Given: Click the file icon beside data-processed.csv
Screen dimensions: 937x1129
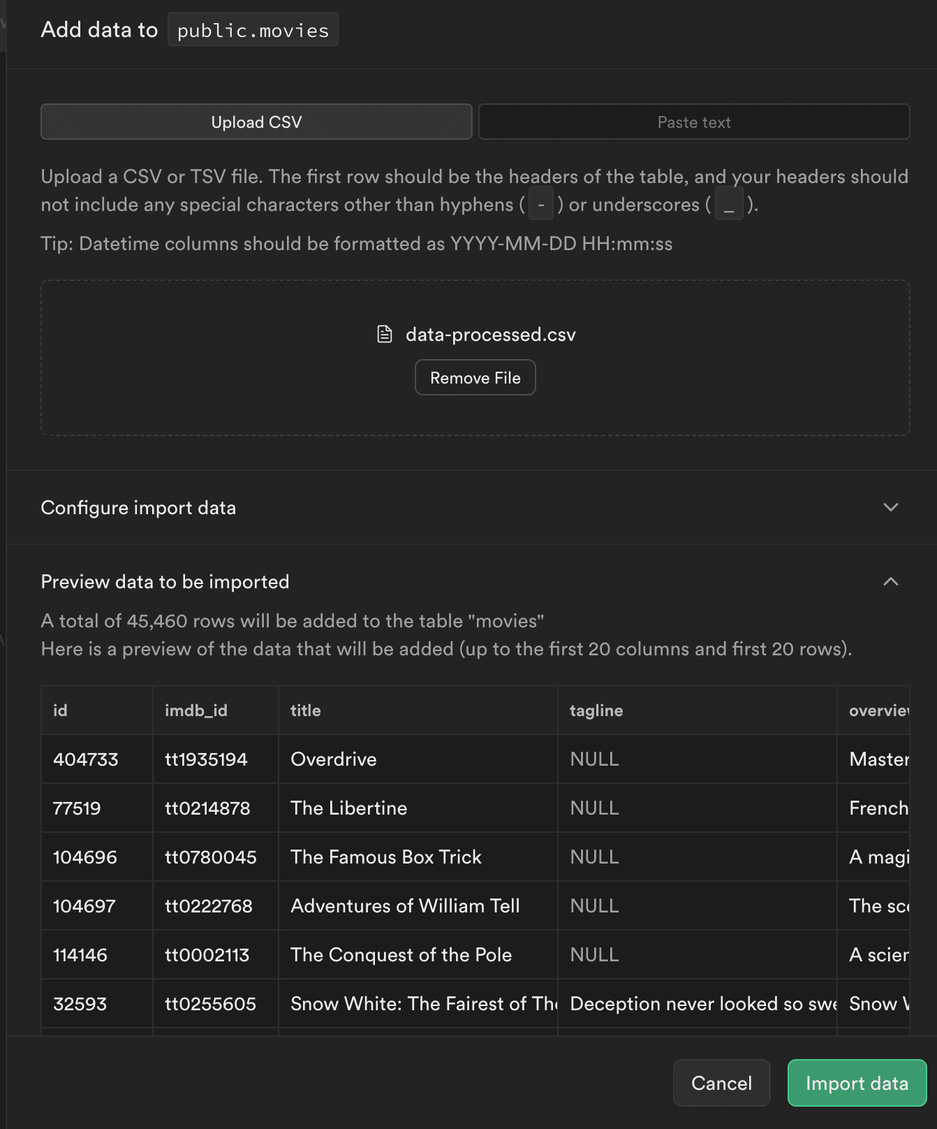Looking at the screenshot, I should 384,335.
